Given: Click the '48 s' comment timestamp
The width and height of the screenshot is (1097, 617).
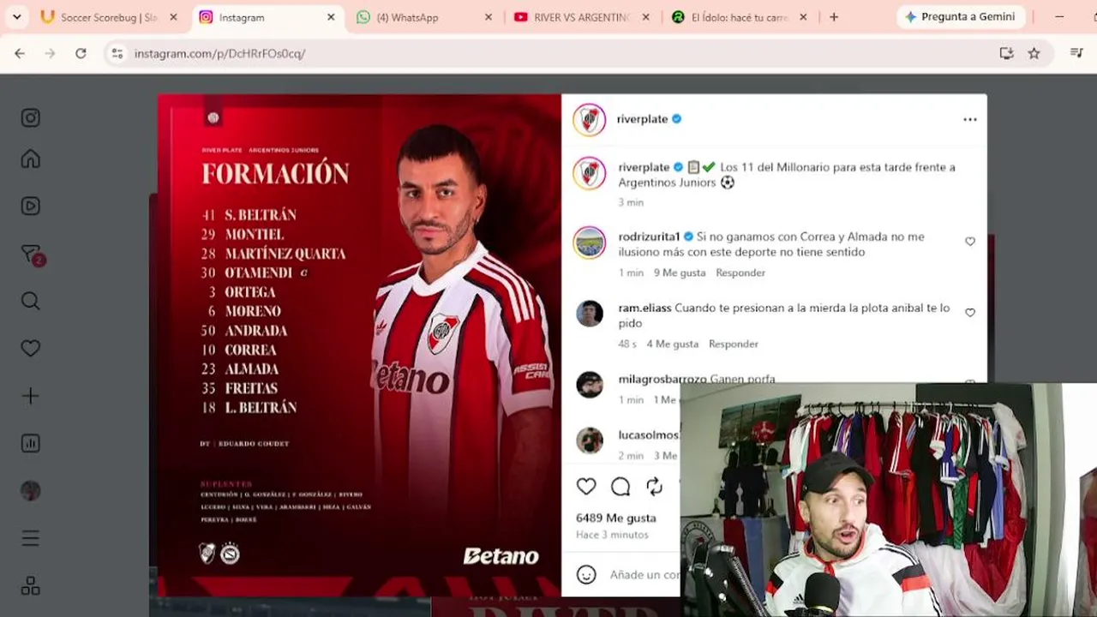Looking at the screenshot, I should [627, 344].
